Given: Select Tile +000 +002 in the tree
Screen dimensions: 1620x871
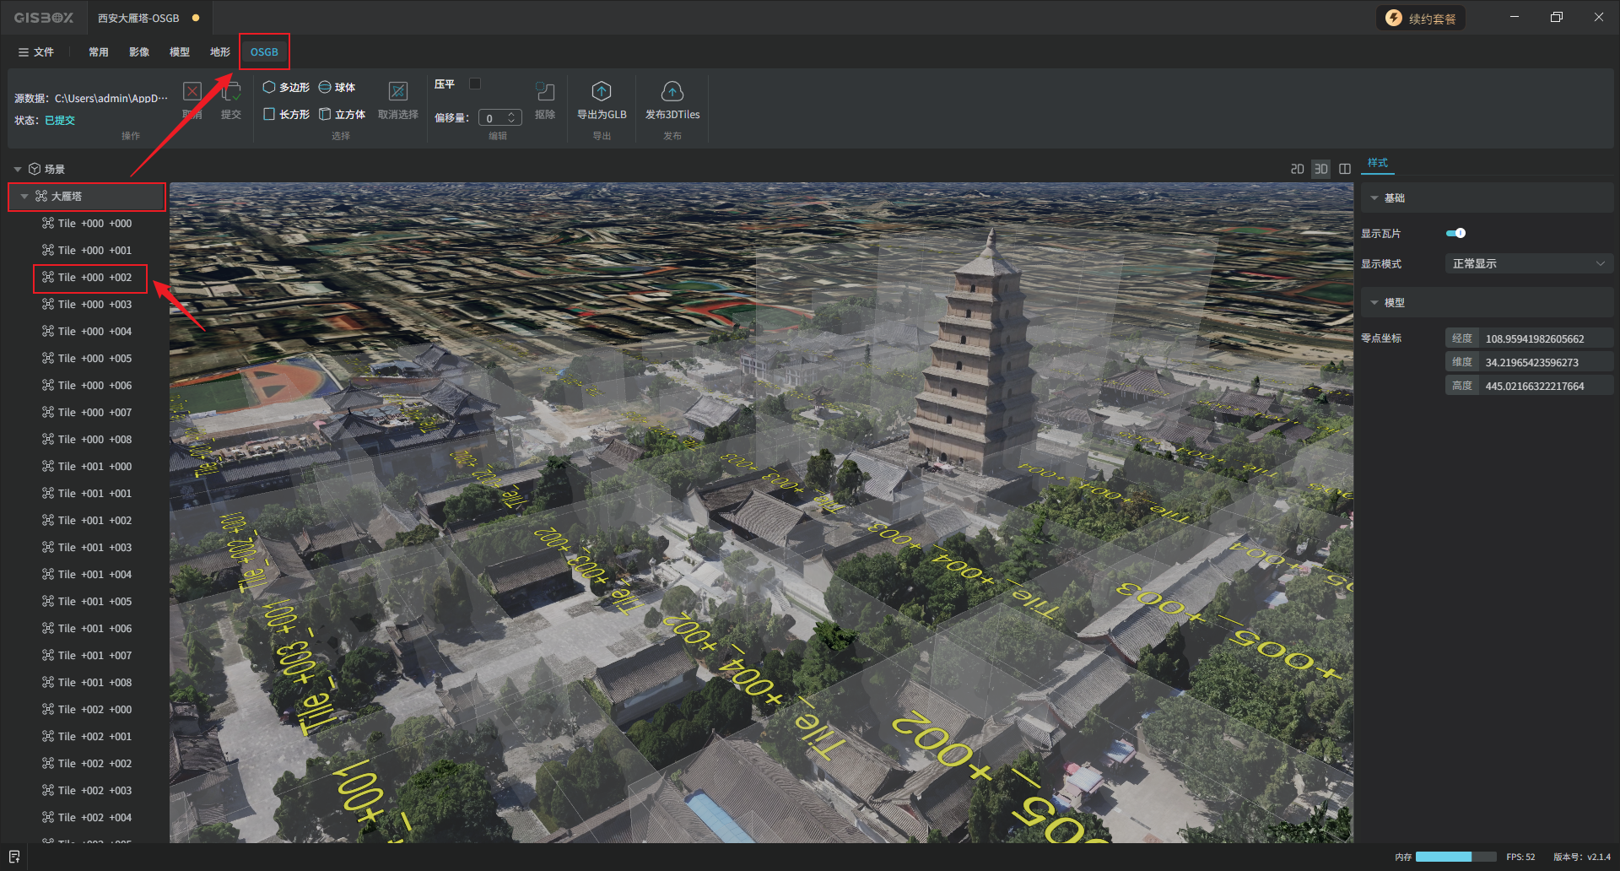Looking at the screenshot, I should 94,278.
